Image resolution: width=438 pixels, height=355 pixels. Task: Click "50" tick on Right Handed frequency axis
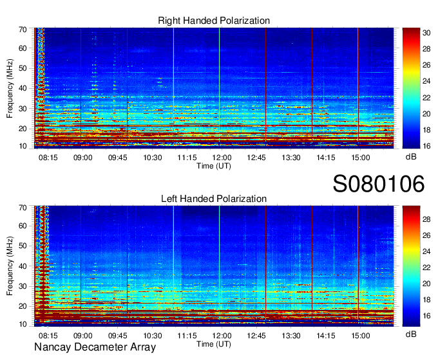tap(23, 68)
